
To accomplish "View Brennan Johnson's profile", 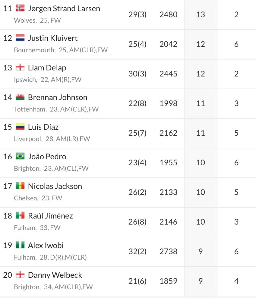I will coord(58,98).
